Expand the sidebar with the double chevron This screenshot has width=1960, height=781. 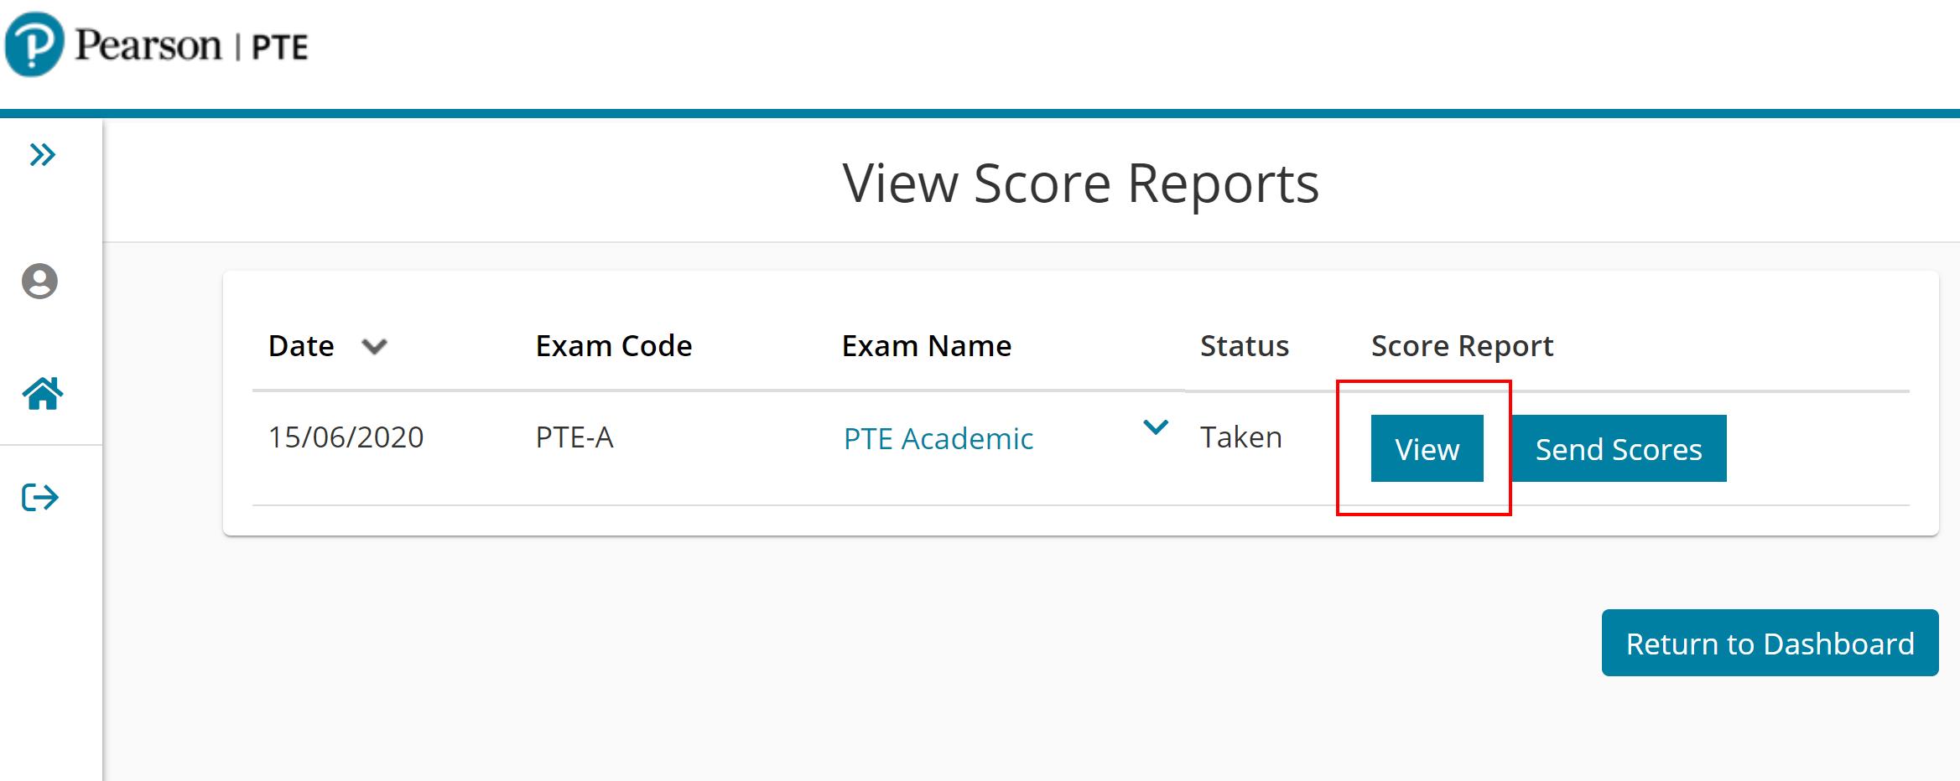tap(42, 155)
